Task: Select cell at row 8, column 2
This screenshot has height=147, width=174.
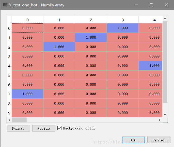Action: pyautogui.click(x=91, y=103)
